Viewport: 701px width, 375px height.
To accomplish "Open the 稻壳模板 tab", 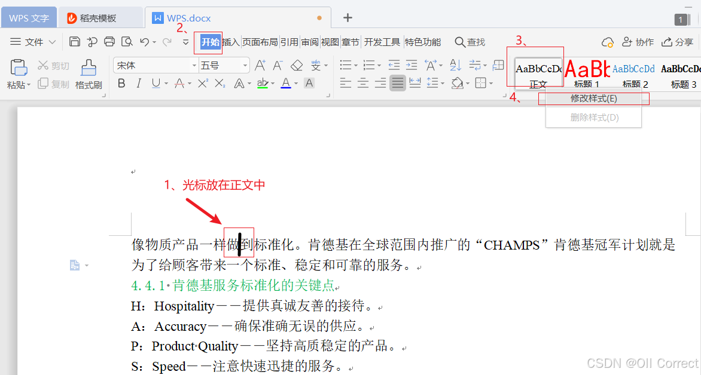I will click(100, 18).
